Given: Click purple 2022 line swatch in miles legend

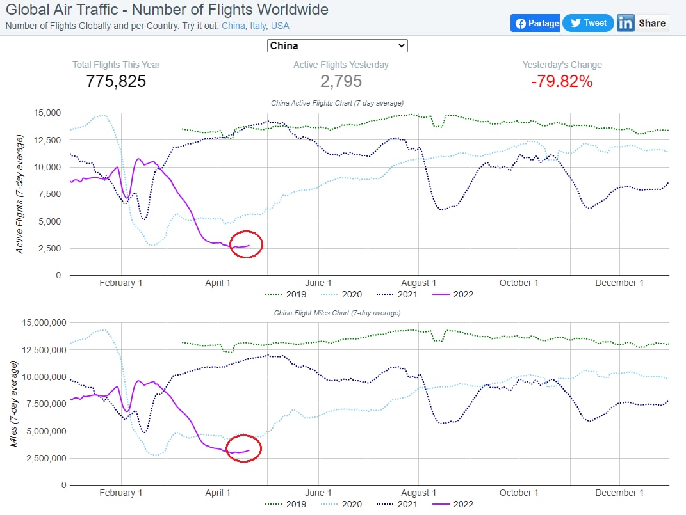Looking at the screenshot, I should pyautogui.click(x=441, y=504).
